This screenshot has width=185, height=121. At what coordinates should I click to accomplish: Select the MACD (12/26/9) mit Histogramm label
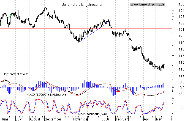pos(47,95)
